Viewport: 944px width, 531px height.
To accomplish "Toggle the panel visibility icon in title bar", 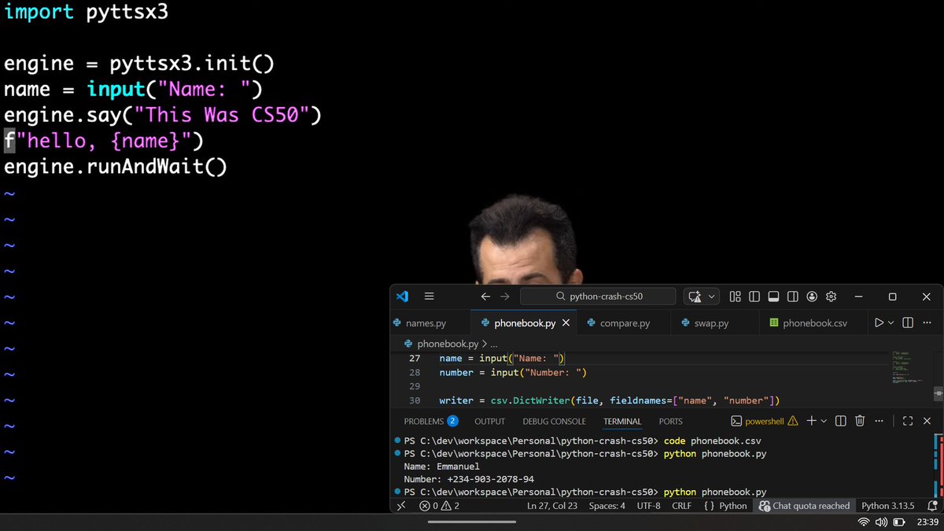I will click(x=773, y=297).
